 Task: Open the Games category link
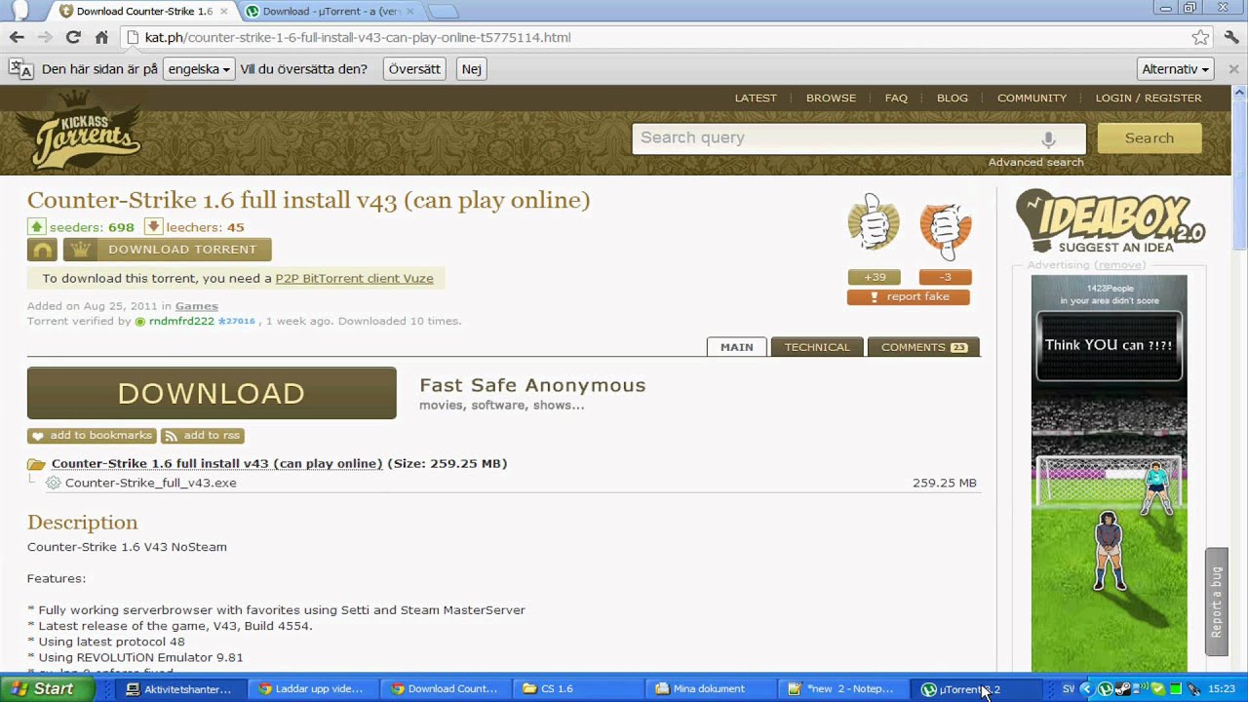196,306
